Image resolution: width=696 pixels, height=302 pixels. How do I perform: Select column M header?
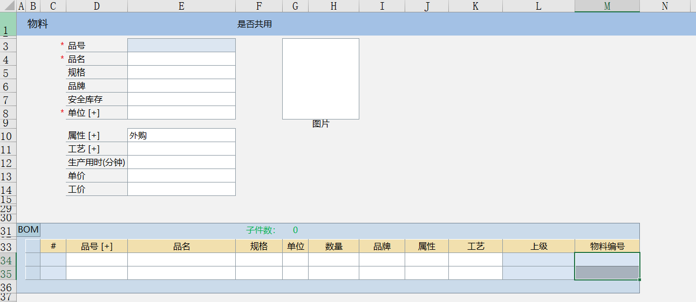(607, 6)
